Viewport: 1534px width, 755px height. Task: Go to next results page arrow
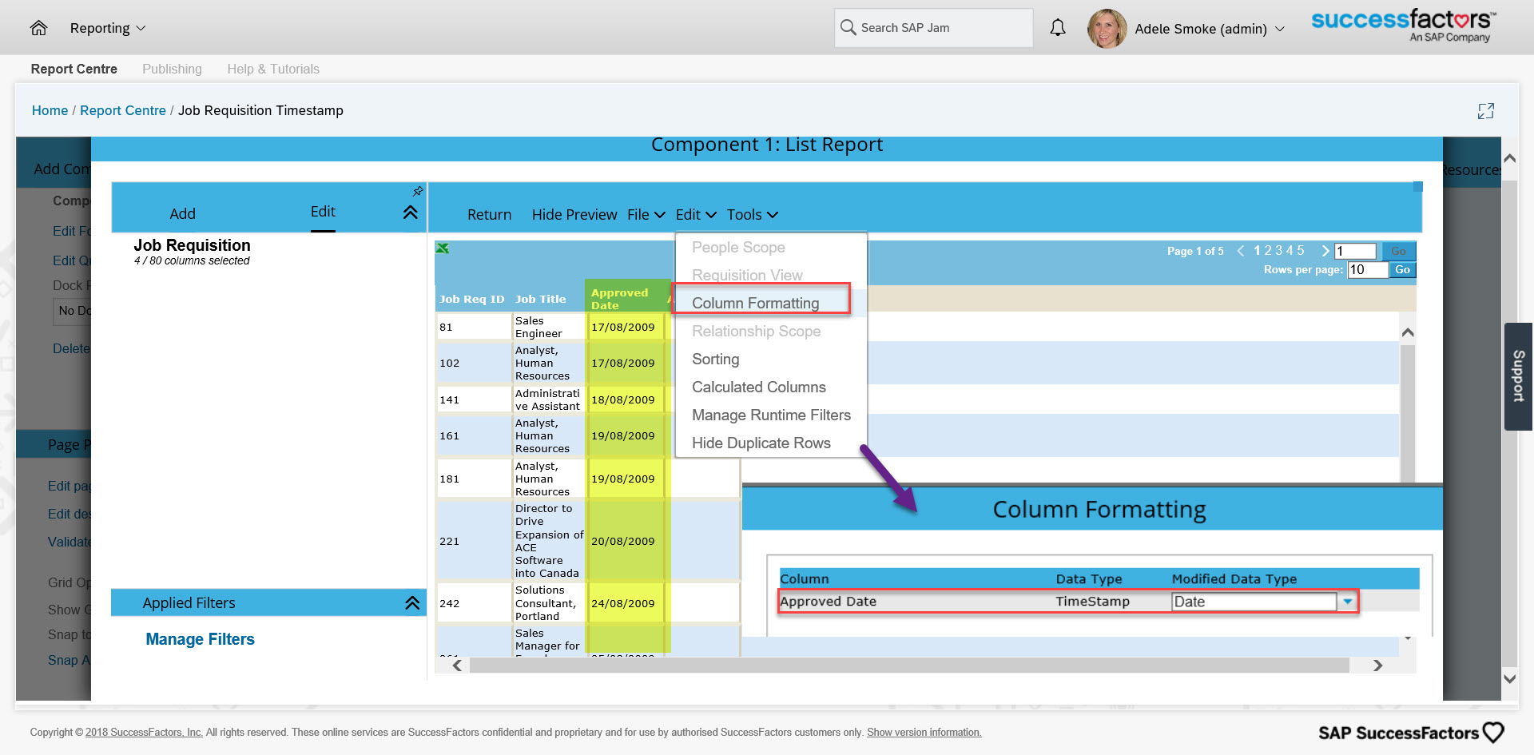pos(1325,251)
